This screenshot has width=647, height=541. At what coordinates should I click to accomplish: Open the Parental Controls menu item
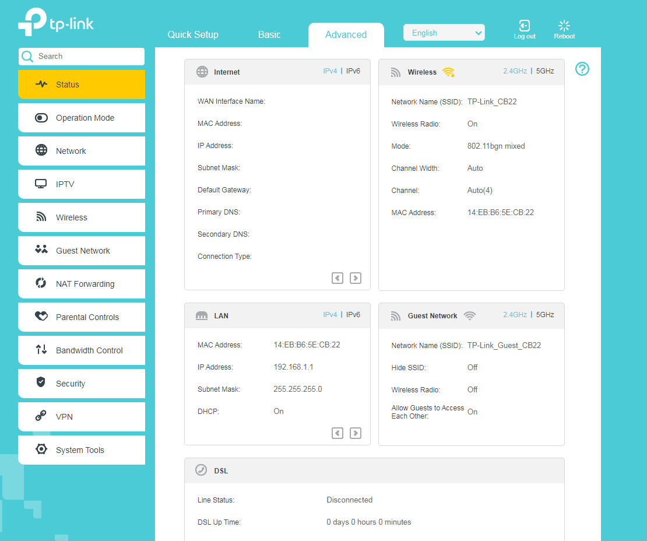(82, 317)
